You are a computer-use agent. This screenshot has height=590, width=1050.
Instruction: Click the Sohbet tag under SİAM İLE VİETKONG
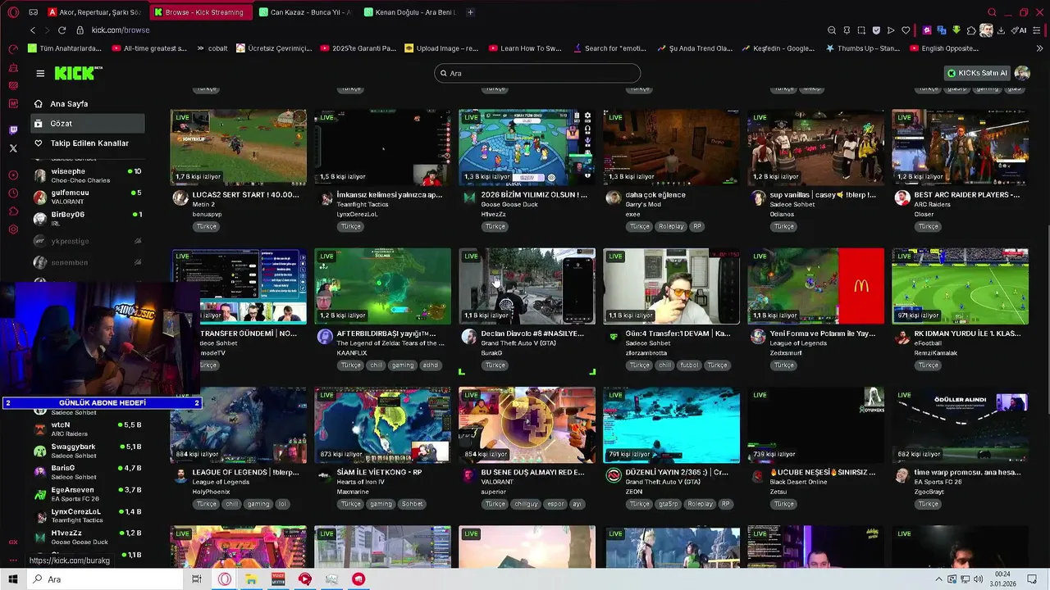tap(412, 504)
